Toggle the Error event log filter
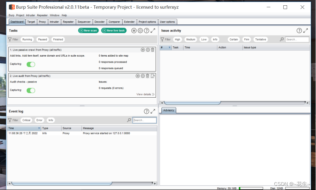Viewport: 316px width, 190px height. (x=39, y=120)
